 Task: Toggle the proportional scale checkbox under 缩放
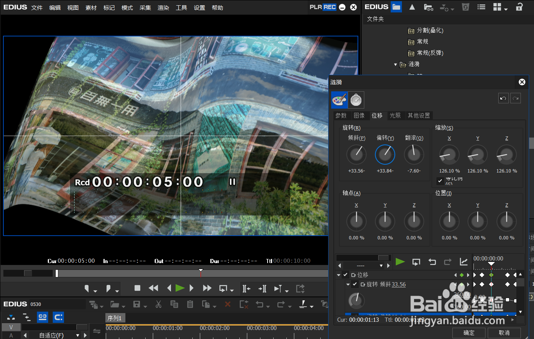point(440,181)
